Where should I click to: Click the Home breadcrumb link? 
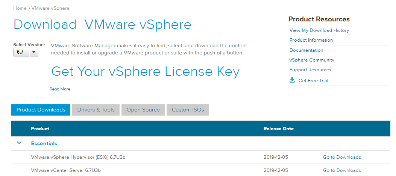coord(20,8)
